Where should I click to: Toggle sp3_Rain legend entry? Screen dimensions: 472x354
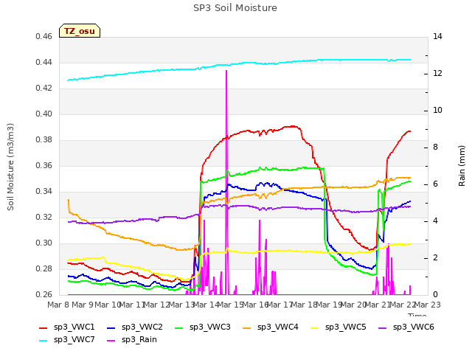point(132,340)
